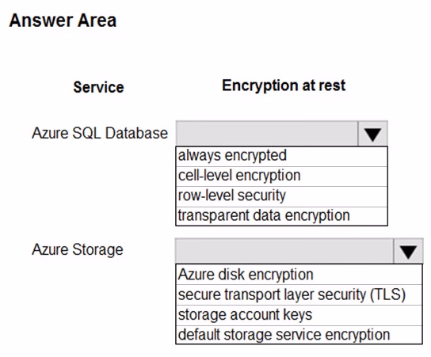Click the Azure SQL Database label
This screenshot has height=357, width=431.
coord(100,133)
